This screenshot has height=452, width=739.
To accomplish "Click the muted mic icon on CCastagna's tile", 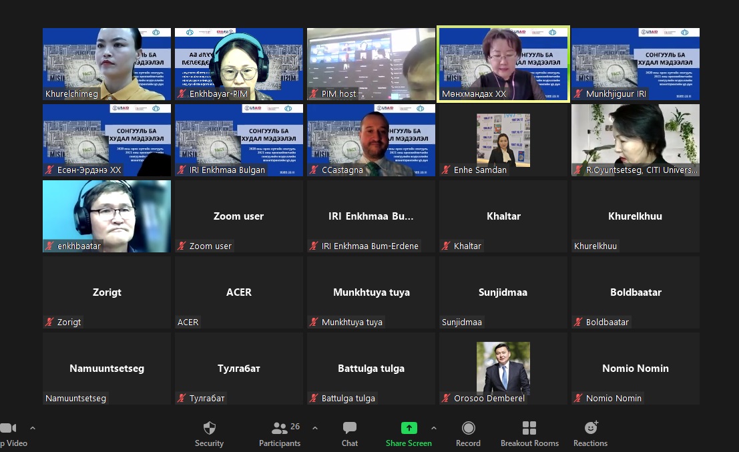I will click(x=313, y=170).
